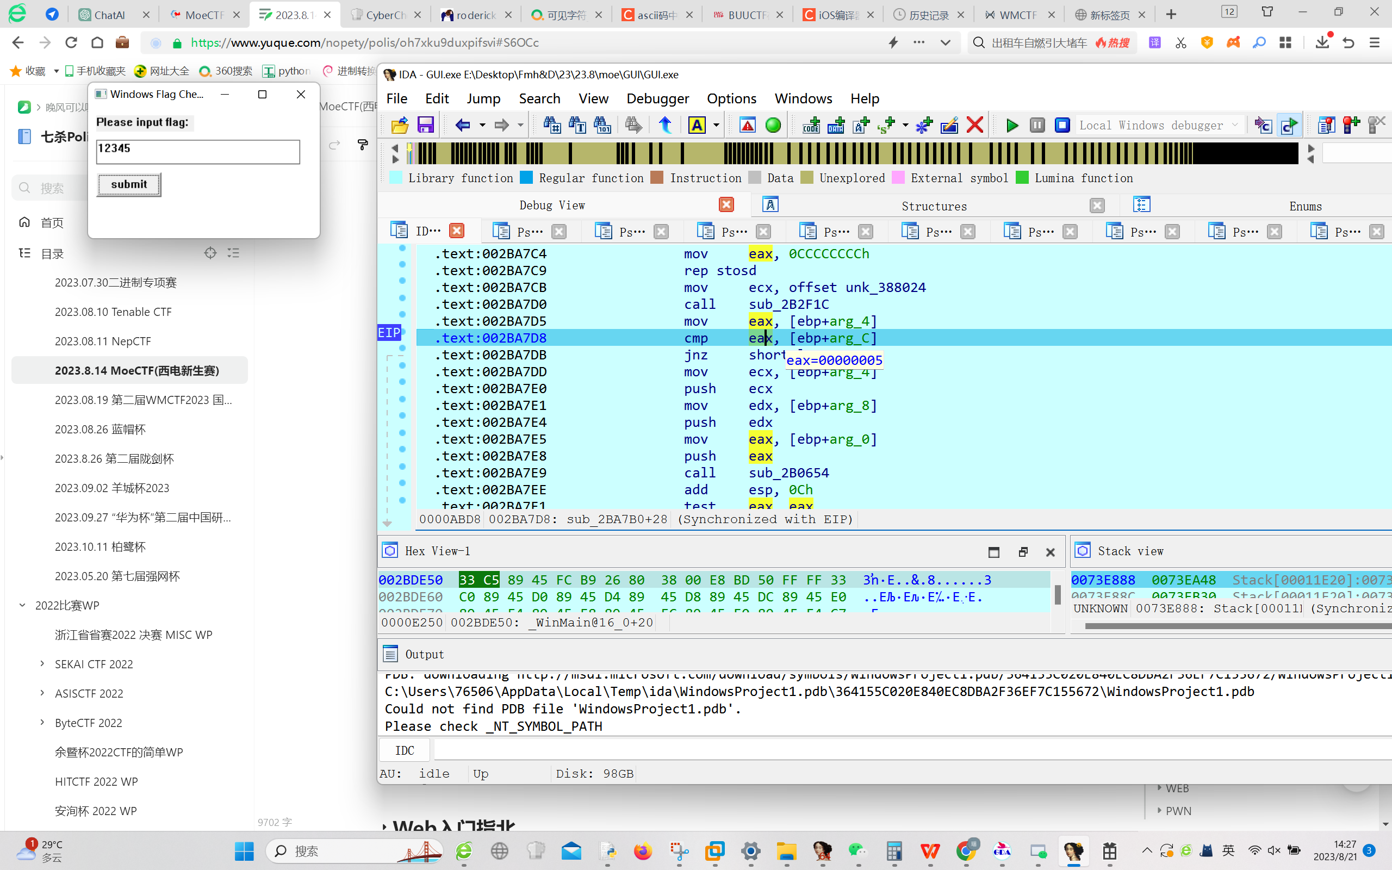The width and height of the screenshot is (1392, 870).
Task: Click the IDA open file icon
Action: pos(399,125)
